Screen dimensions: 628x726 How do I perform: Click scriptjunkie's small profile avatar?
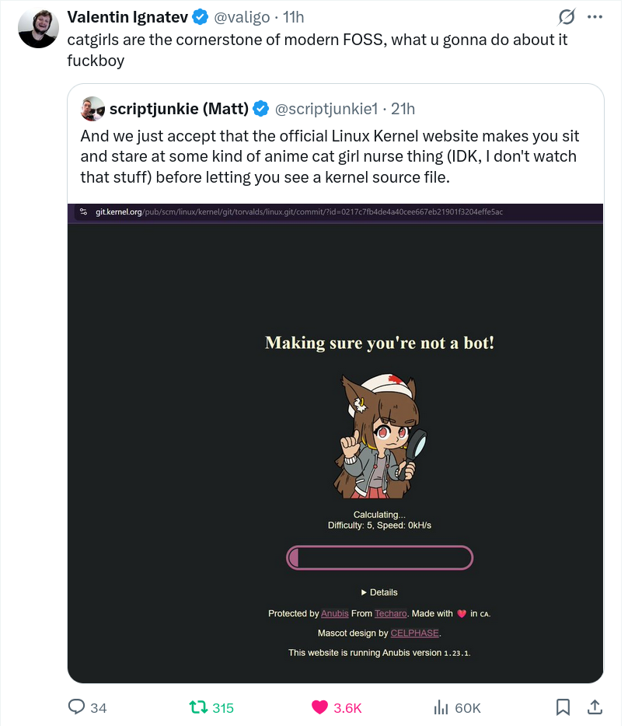click(x=93, y=109)
